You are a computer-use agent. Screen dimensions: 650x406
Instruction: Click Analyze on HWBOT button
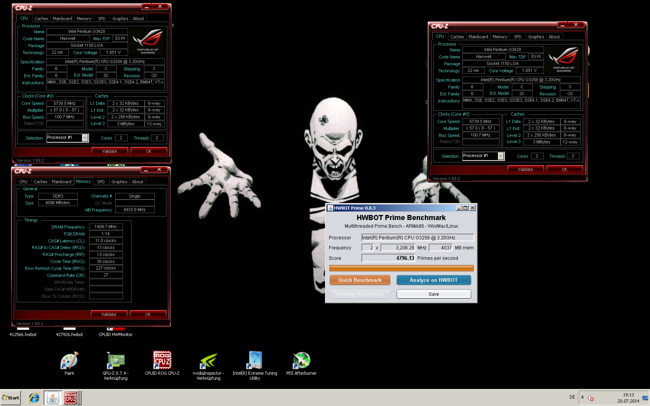[434, 280]
